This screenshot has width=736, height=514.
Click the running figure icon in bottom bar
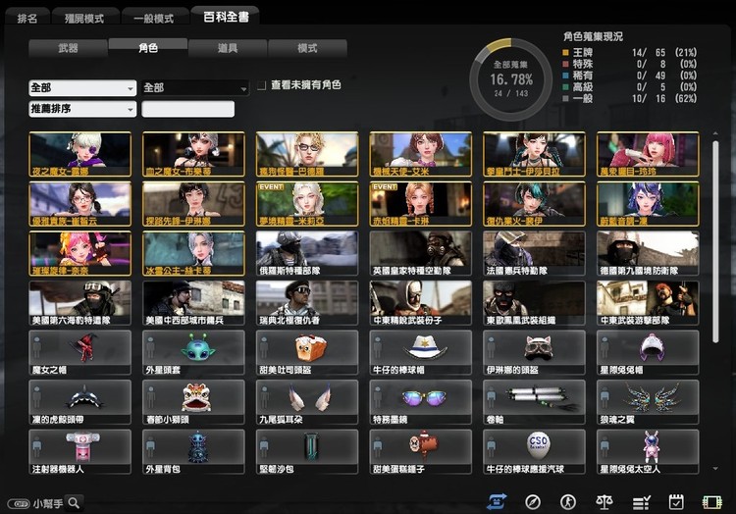(568, 501)
